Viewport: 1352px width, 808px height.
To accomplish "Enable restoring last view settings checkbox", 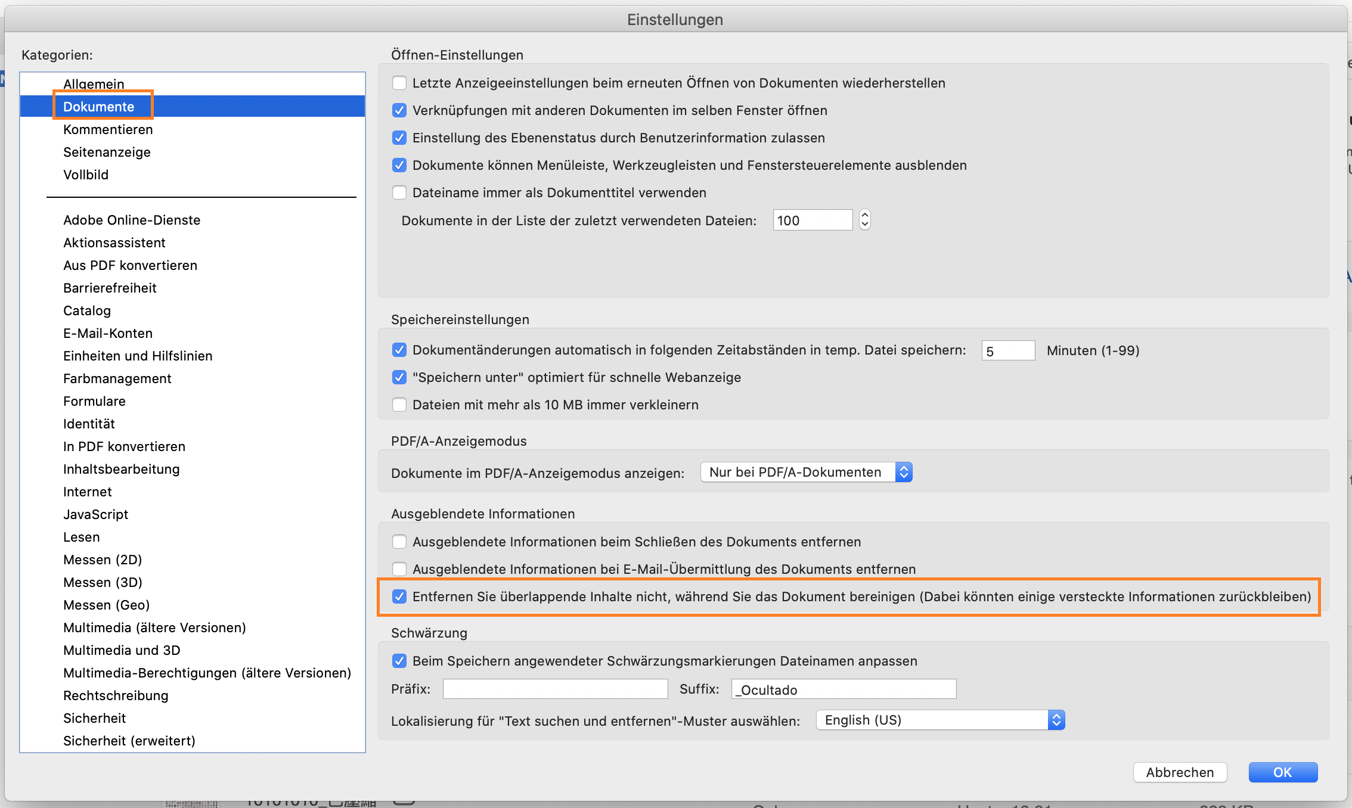I will pyautogui.click(x=399, y=83).
